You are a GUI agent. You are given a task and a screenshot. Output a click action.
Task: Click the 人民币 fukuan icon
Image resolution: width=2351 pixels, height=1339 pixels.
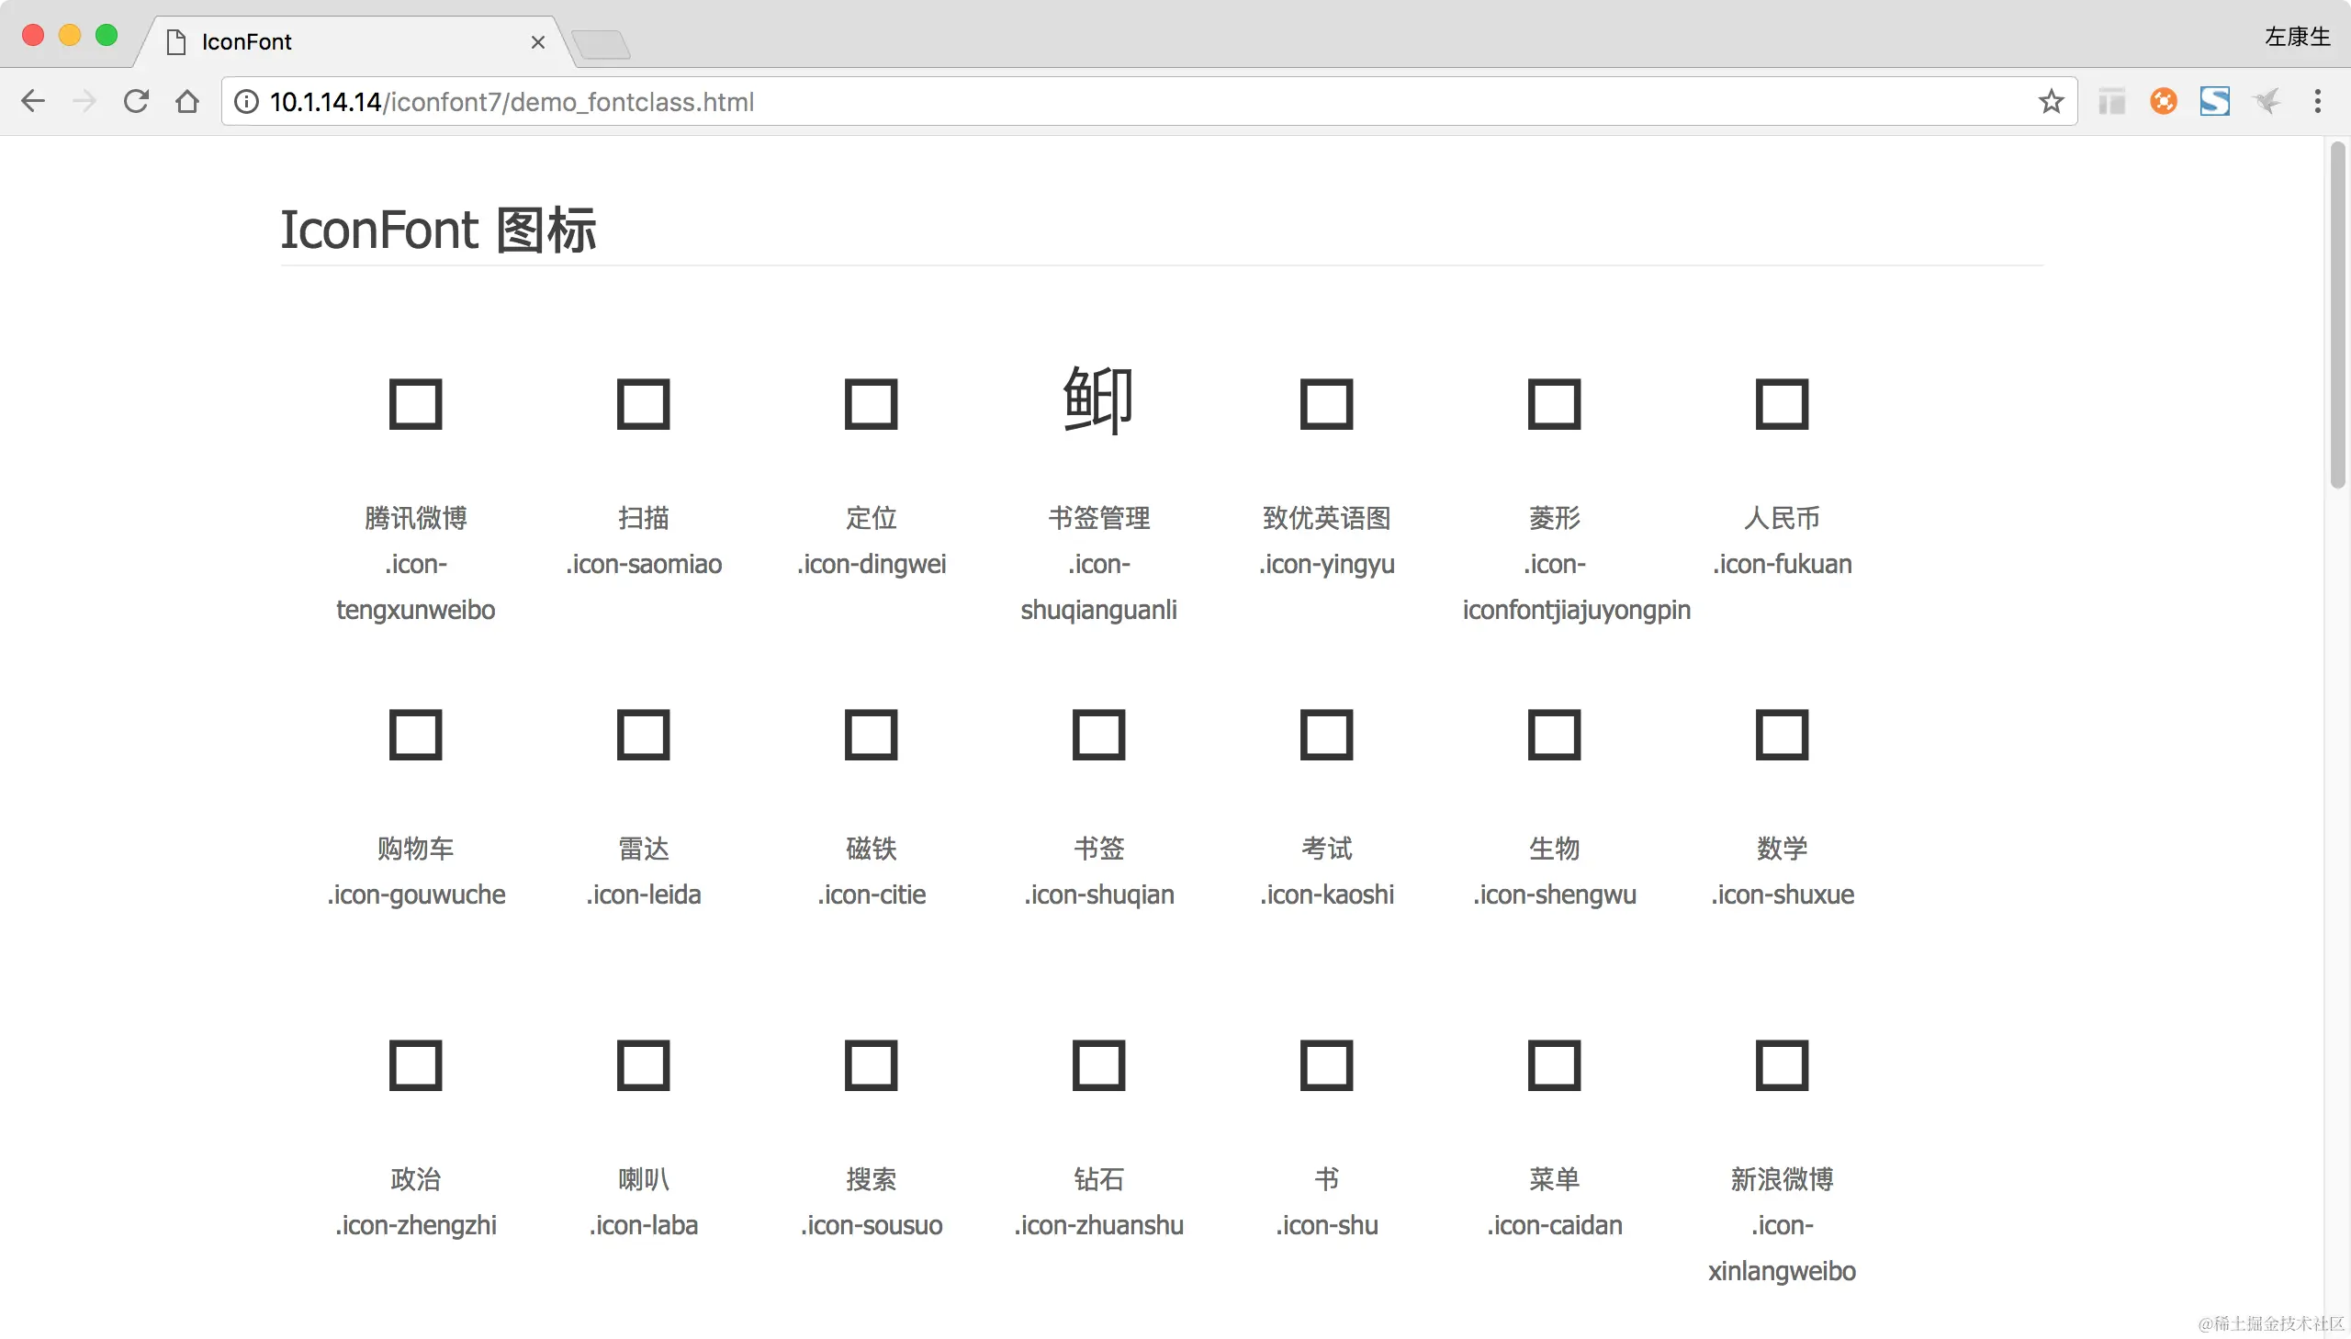tap(1782, 403)
